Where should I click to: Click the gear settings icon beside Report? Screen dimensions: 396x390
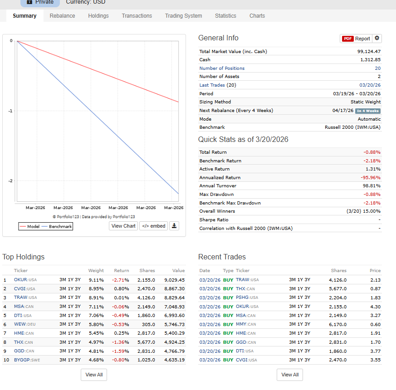(x=377, y=39)
